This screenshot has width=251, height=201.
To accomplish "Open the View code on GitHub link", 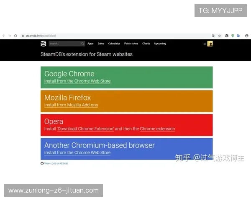I will click(x=56, y=163).
